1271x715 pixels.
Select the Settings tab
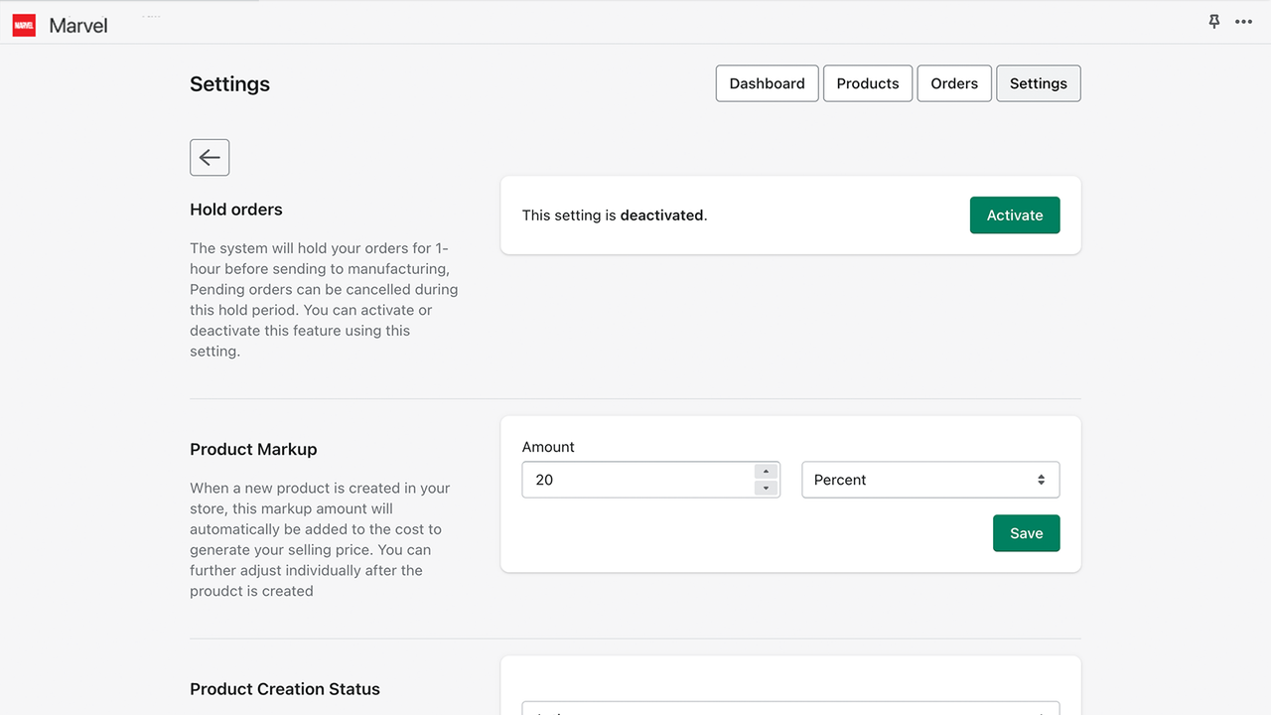point(1039,83)
